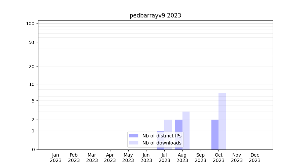Screen dimensions: 303x168
Task: Click the light blue legend swatch for downloads
Action: 134,143
